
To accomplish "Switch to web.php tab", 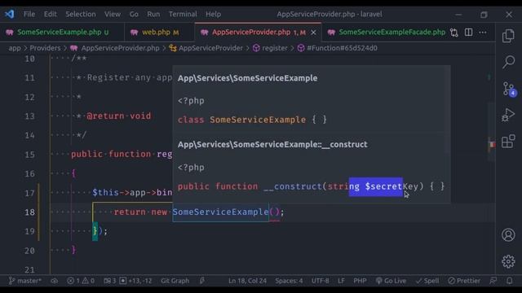I will pyautogui.click(x=159, y=33).
